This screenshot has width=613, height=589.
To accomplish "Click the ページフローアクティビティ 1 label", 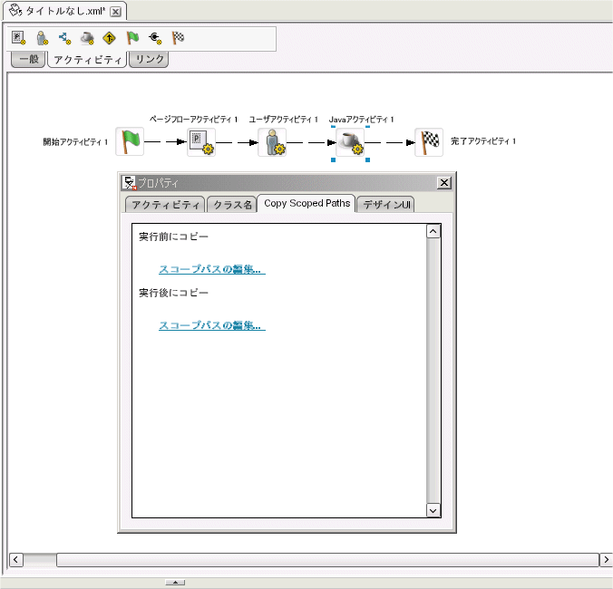I will coord(193,119).
